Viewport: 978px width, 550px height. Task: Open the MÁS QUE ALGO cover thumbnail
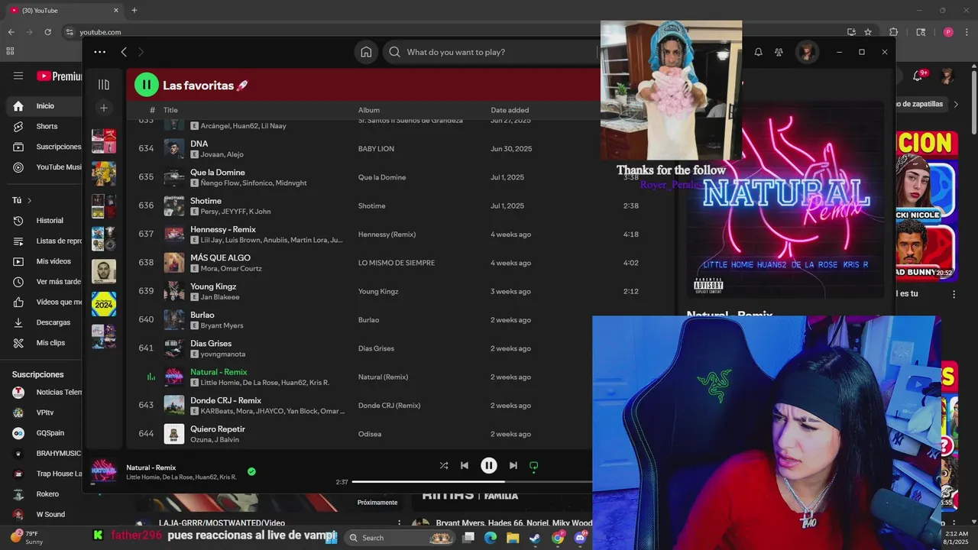174,263
